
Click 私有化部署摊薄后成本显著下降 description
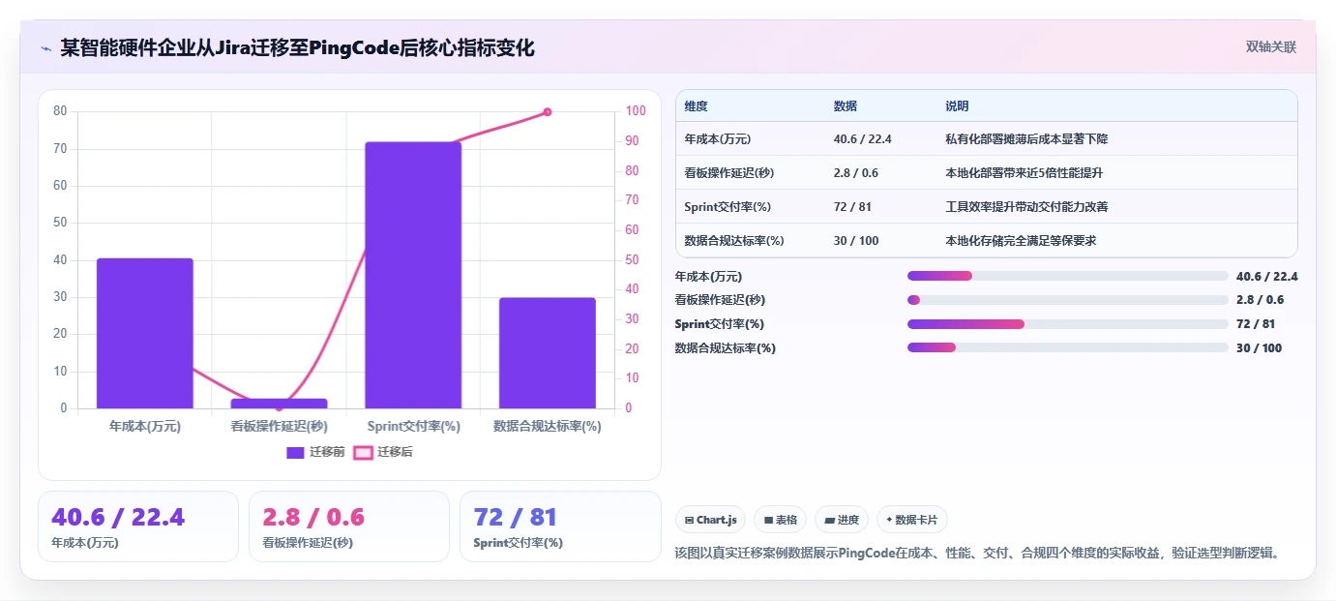coord(1026,139)
